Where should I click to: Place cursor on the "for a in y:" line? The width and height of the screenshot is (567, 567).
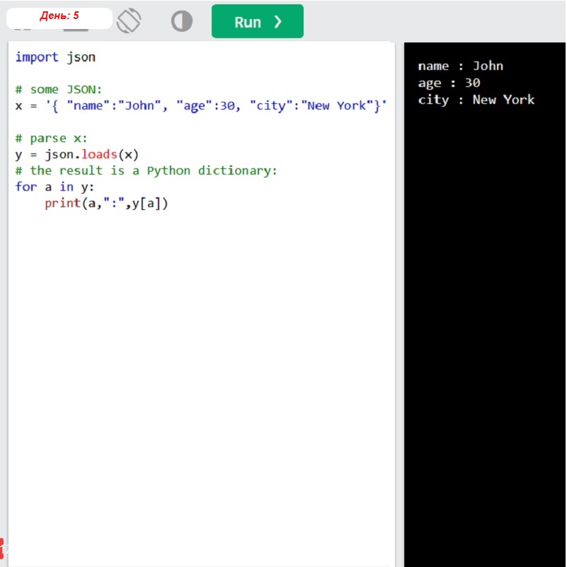point(55,187)
